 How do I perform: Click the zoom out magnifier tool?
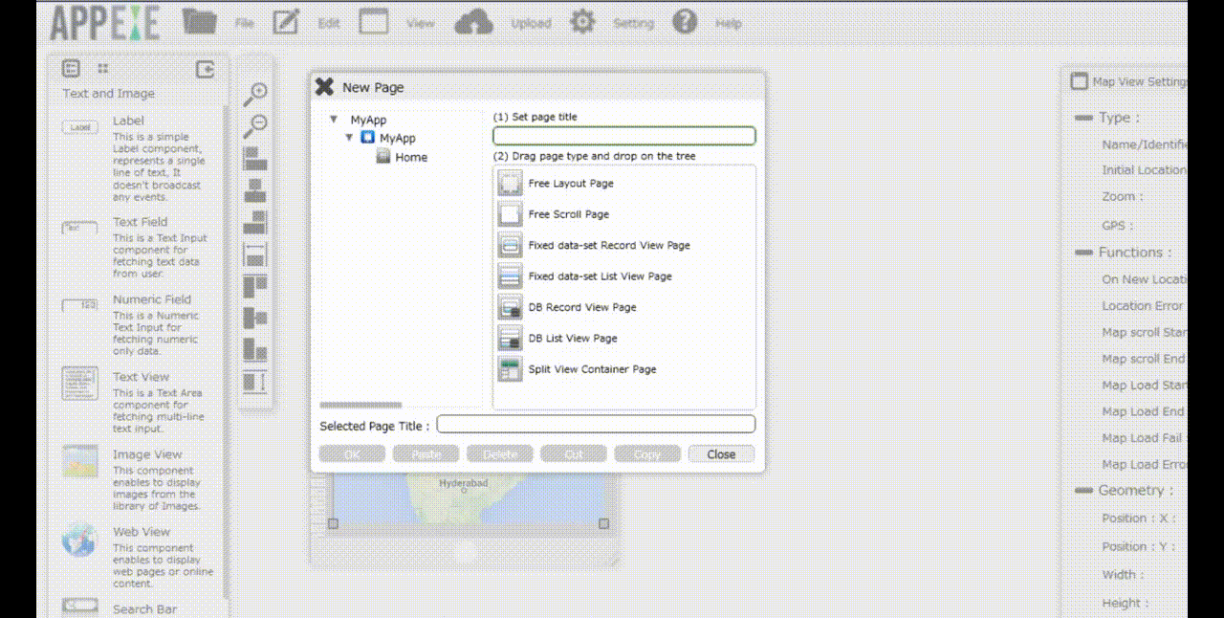coord(255,125)
